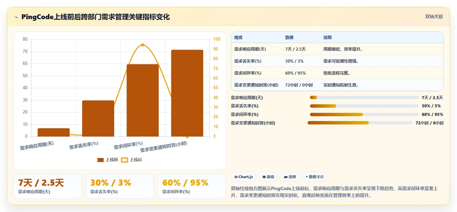Click the 进度 tag
Image resolution: width=457 pixels, height=212 pixels.
[x=289, y=177]
